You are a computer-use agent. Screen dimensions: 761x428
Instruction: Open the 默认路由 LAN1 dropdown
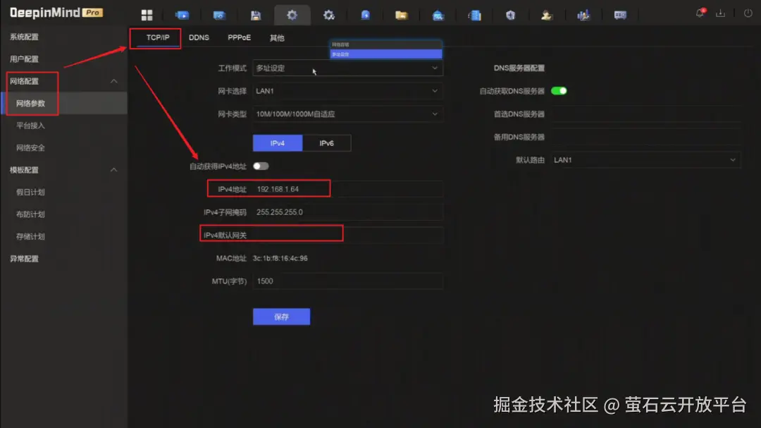pyautogui.click(x=646, y=159)
